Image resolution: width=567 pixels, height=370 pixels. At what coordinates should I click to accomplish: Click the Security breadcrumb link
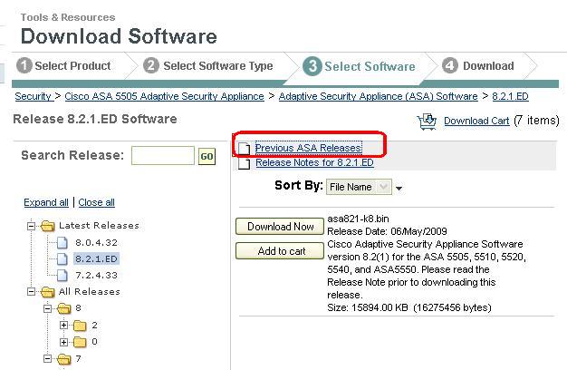pos(33,96)
